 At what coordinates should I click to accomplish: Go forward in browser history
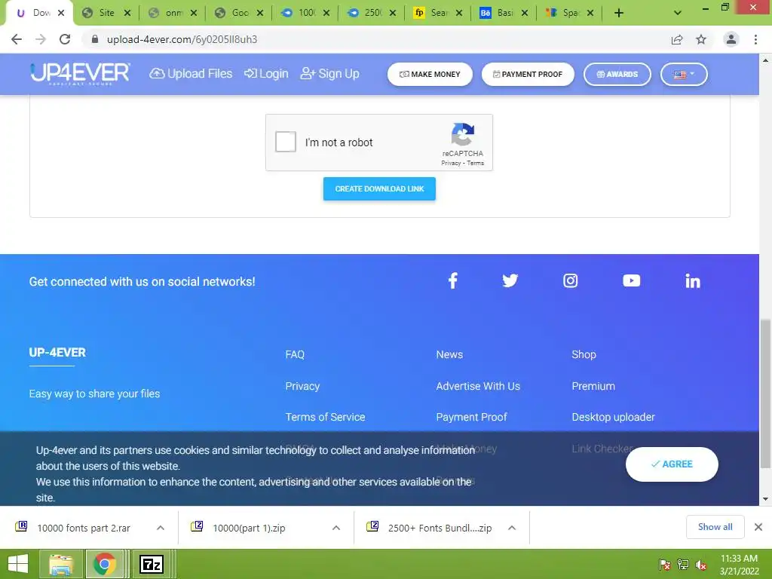(x=41, y=39)
